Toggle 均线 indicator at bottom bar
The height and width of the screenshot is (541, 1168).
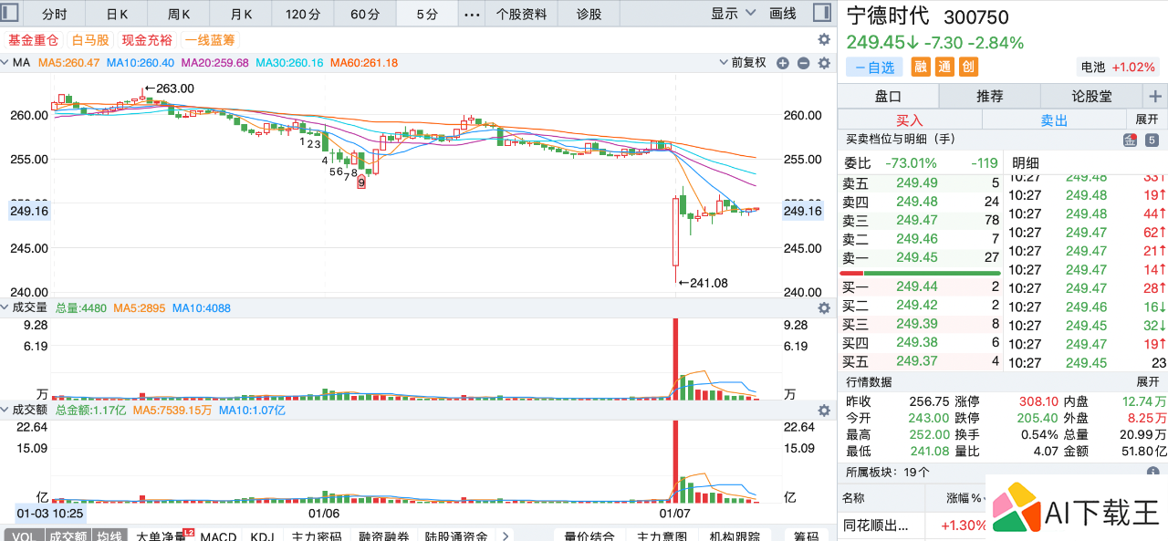pyautogui.click(x=110, y=536)
